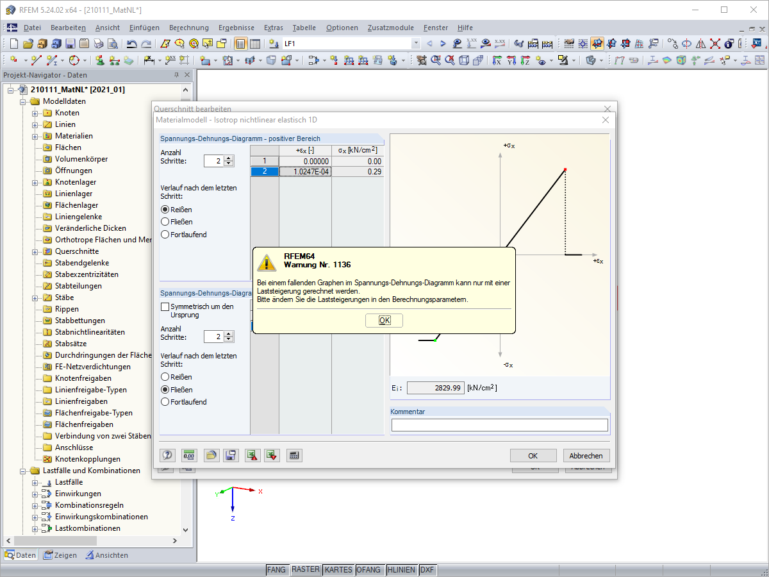Confirm warning 1136 with OK
The image size is (769, 577).
384,321
